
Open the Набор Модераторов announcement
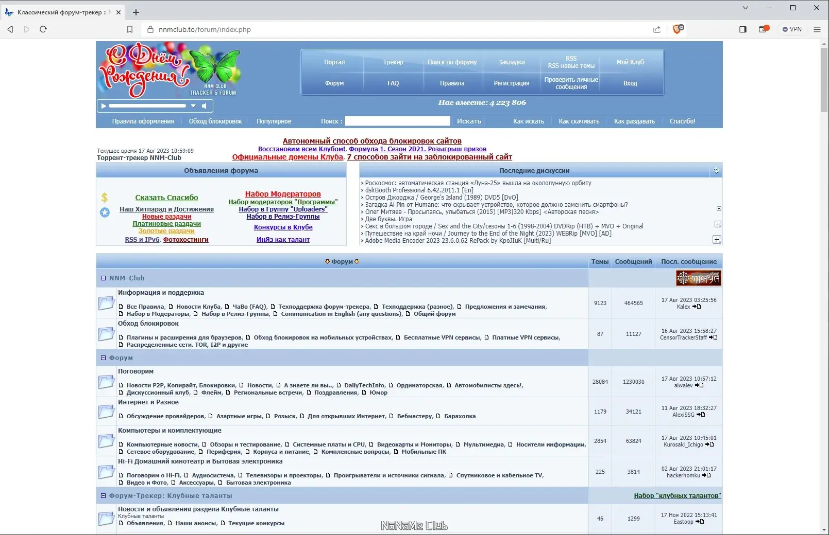pyautogui.click(x=283, y=194)
